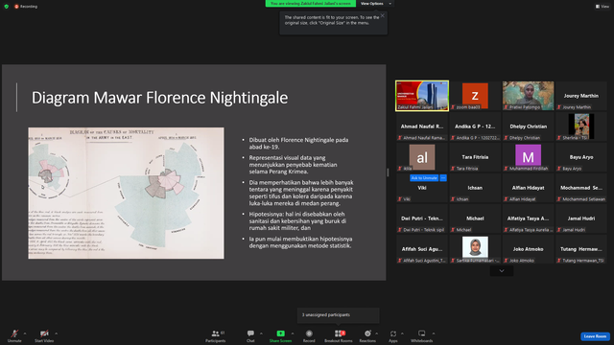Screen dimensions: 614x345
Task: Click the Andika G P participant tile
Action: click(x=475, y=126)
